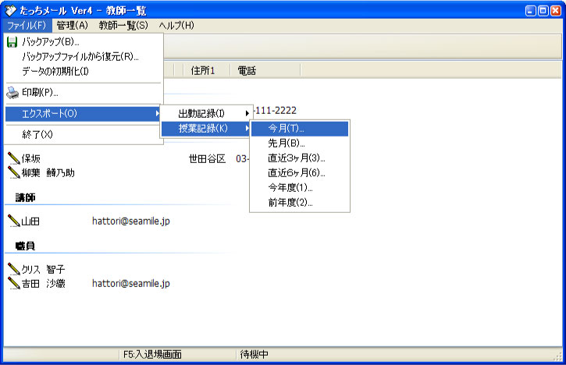The image size is (566, 365).
Task: Click pencil icon next to 保坂
Action: (x=14, y=158)
